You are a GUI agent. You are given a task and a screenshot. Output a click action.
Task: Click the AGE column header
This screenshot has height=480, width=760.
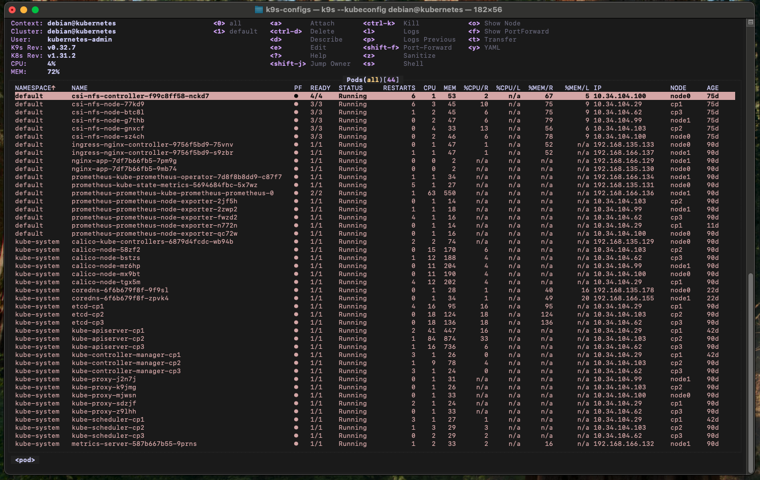click(x=713, y=88)
